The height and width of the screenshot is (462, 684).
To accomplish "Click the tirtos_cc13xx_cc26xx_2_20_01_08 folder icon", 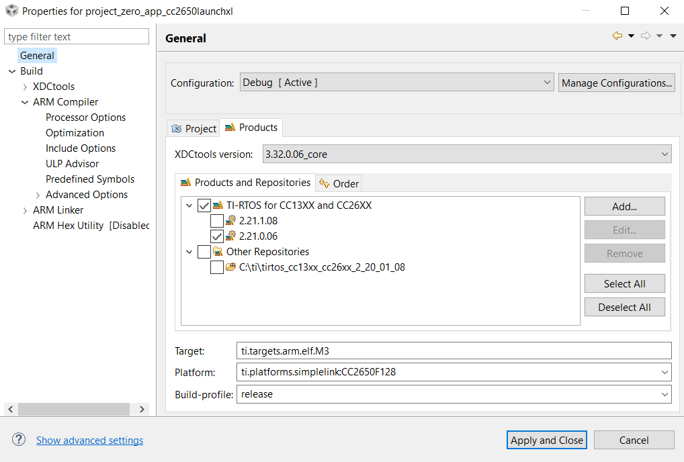I will click(230, 267).
